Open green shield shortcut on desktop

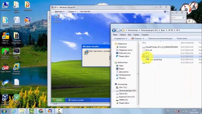[x=17, y=98]
